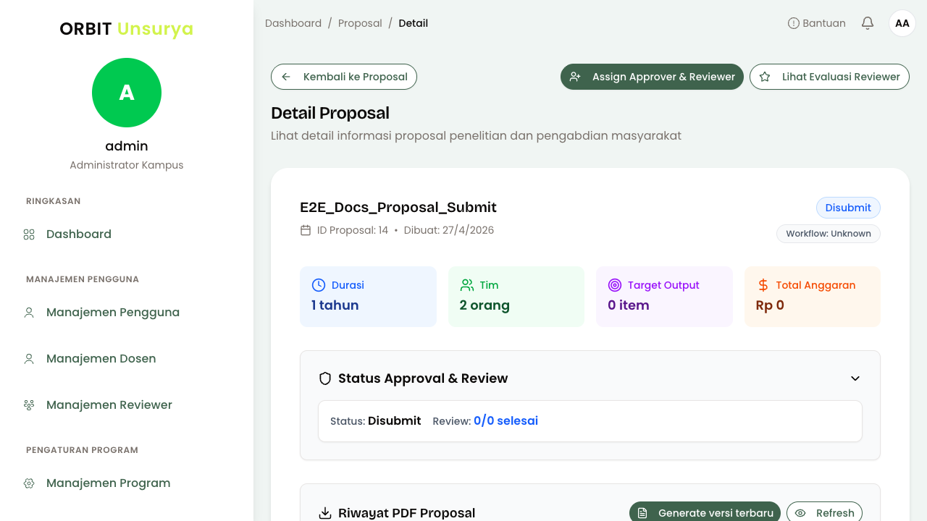The height and width of the screenshot is (521, 927).
Task: Click the notification bell icon
Action: [x=868, y=23]
